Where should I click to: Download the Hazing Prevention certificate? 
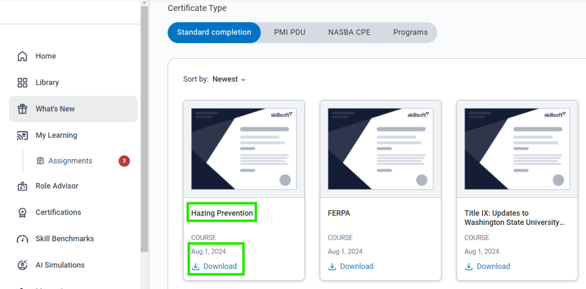(215, 266)
